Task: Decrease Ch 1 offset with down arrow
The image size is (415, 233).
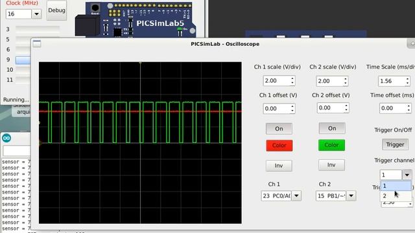Action: coord(292,111)
